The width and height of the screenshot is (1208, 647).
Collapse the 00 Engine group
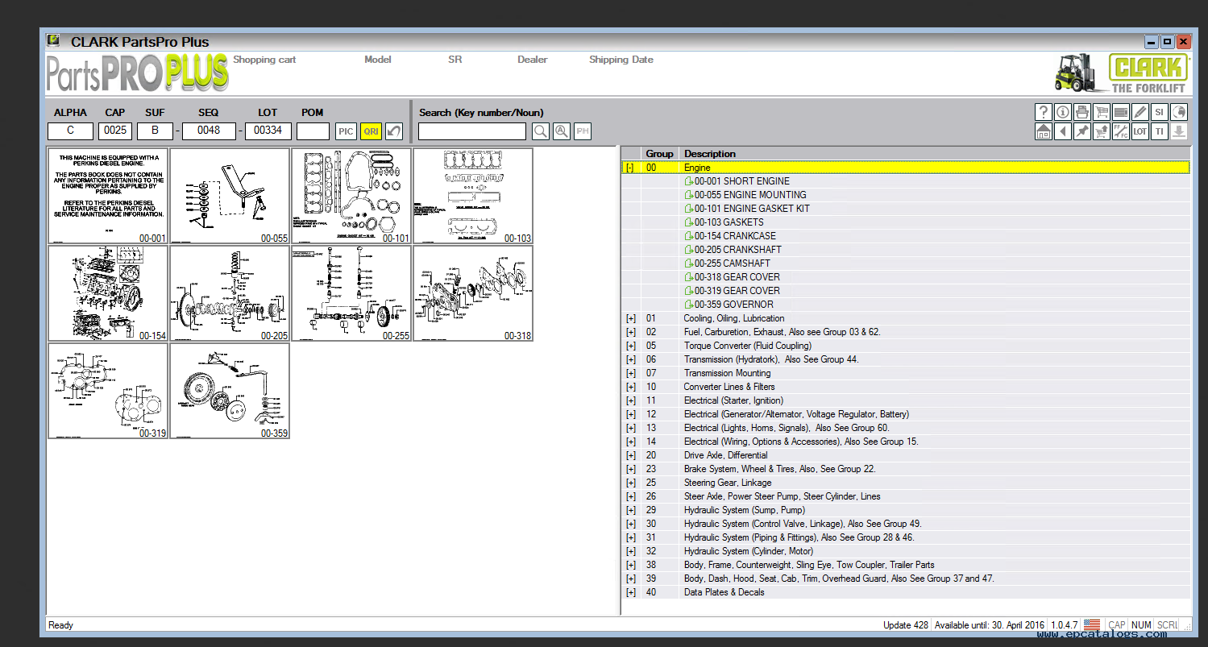click(x=630, y=168)
